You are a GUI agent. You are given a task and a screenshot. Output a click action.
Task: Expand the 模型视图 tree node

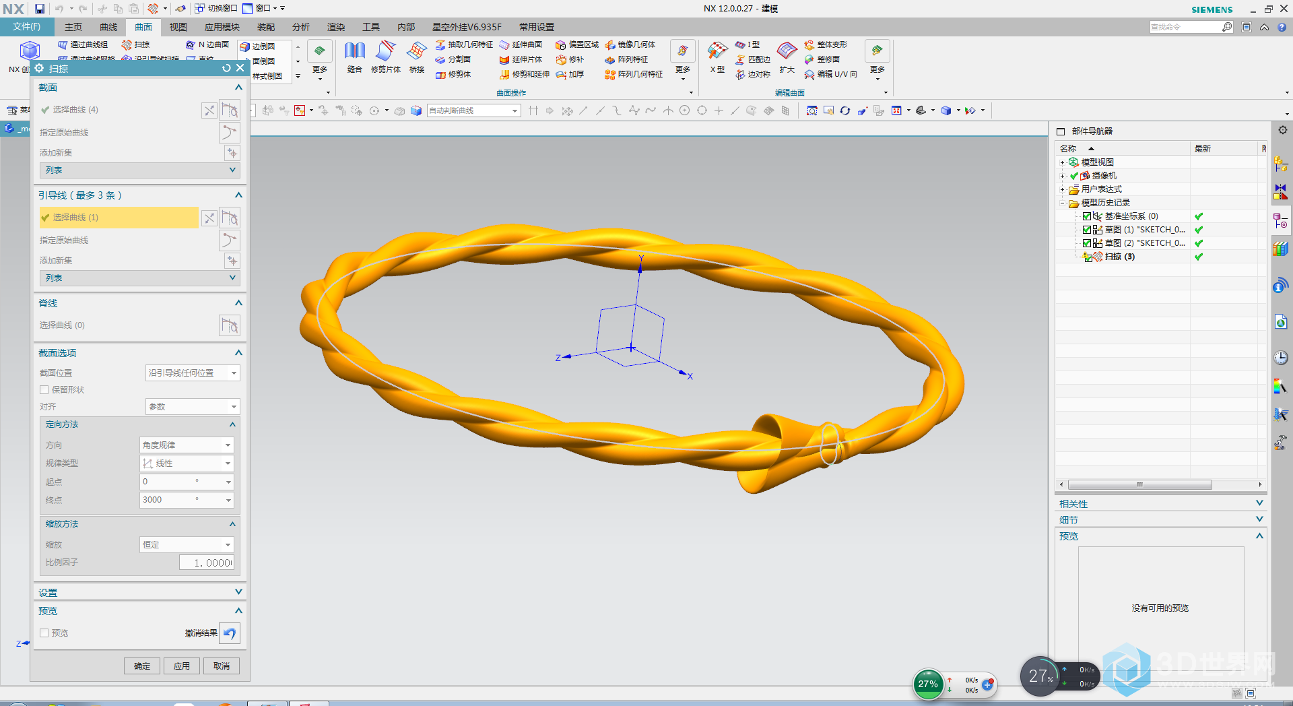[x=1062, y=162]
